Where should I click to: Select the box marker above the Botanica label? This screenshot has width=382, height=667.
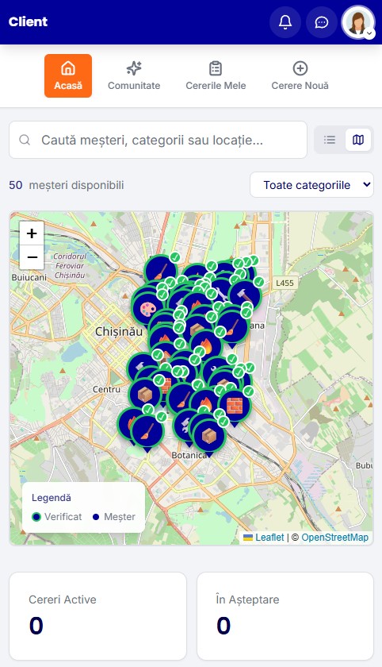(208, 435)
